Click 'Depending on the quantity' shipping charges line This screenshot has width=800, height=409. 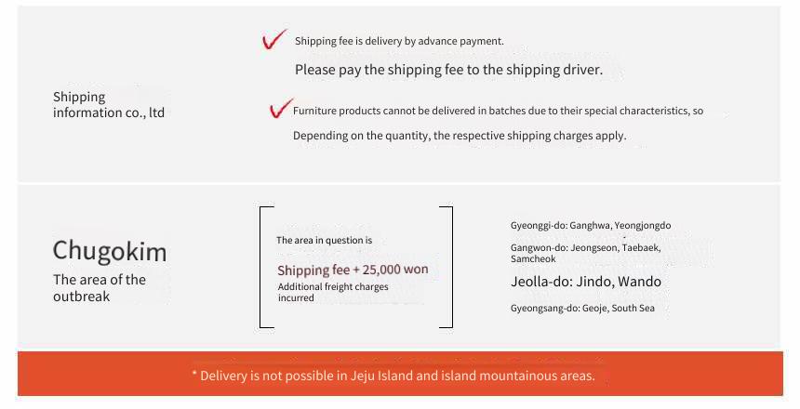click(x=460, y=136)
